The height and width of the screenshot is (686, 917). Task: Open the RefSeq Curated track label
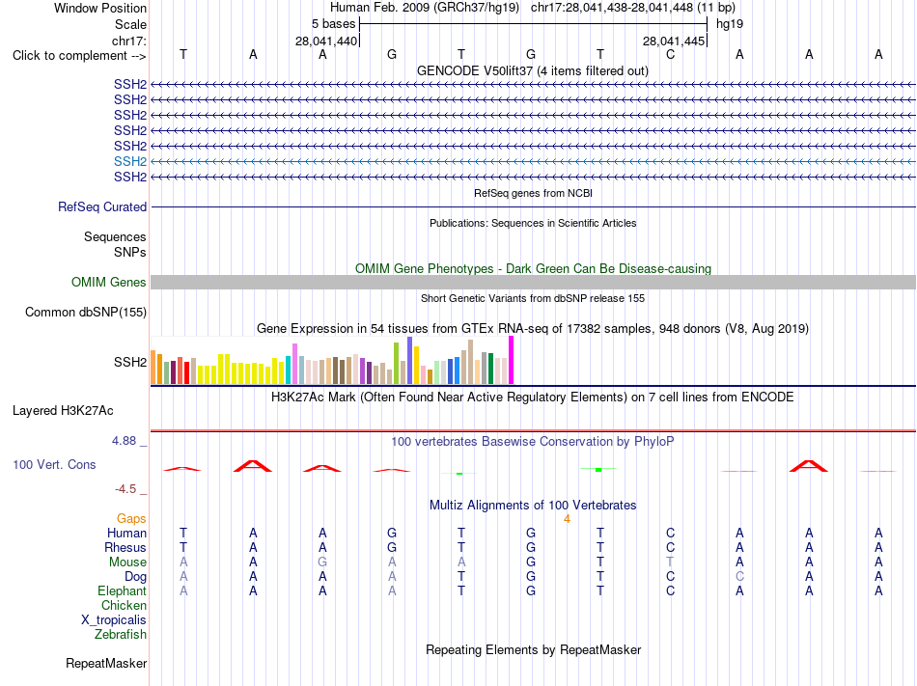coord(102,206)
